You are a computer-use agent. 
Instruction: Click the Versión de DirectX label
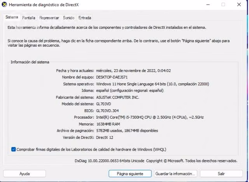coord(79,137)
